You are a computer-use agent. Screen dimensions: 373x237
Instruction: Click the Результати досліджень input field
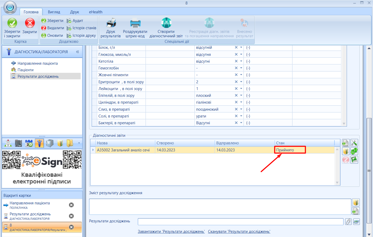click(241, 222)
